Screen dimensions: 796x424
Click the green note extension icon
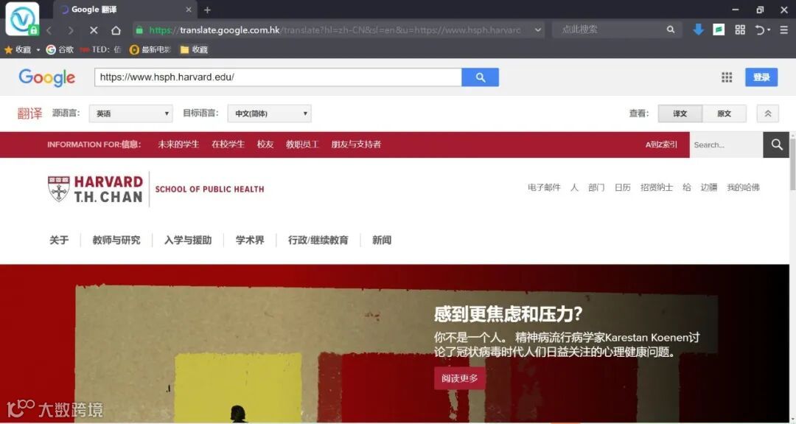(x=719, y=29)
